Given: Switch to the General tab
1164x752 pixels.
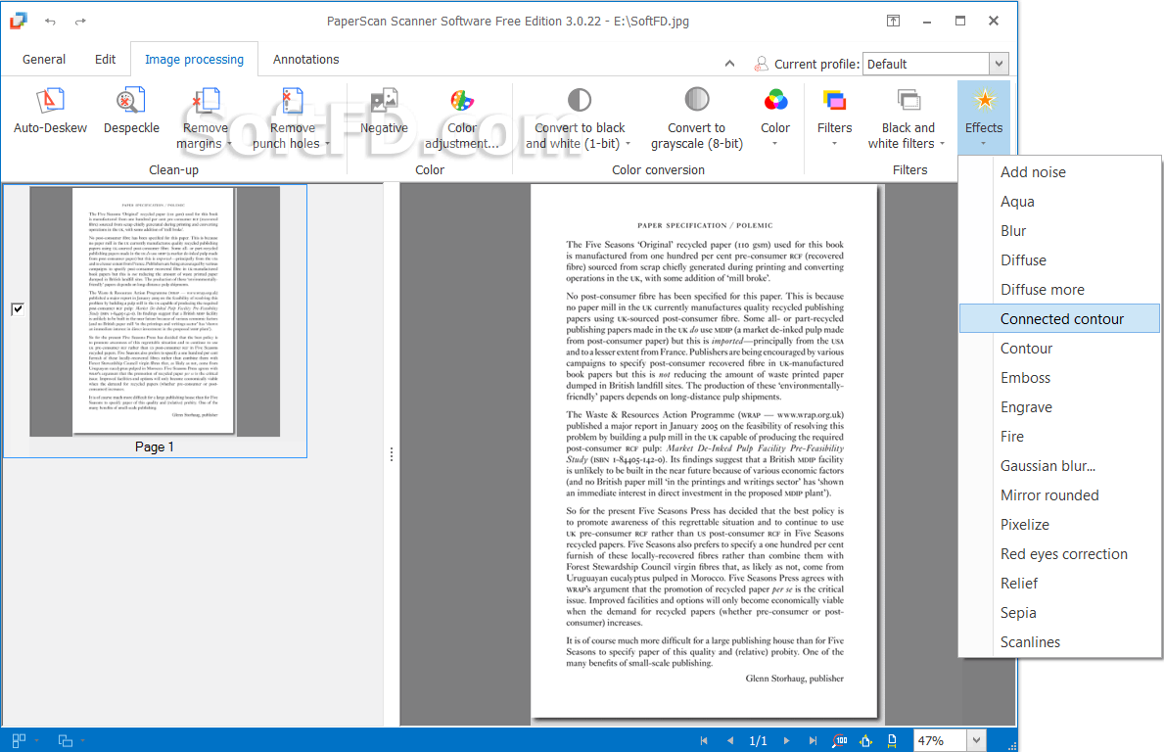Looking at the screenshot, I should coord(44,60).
